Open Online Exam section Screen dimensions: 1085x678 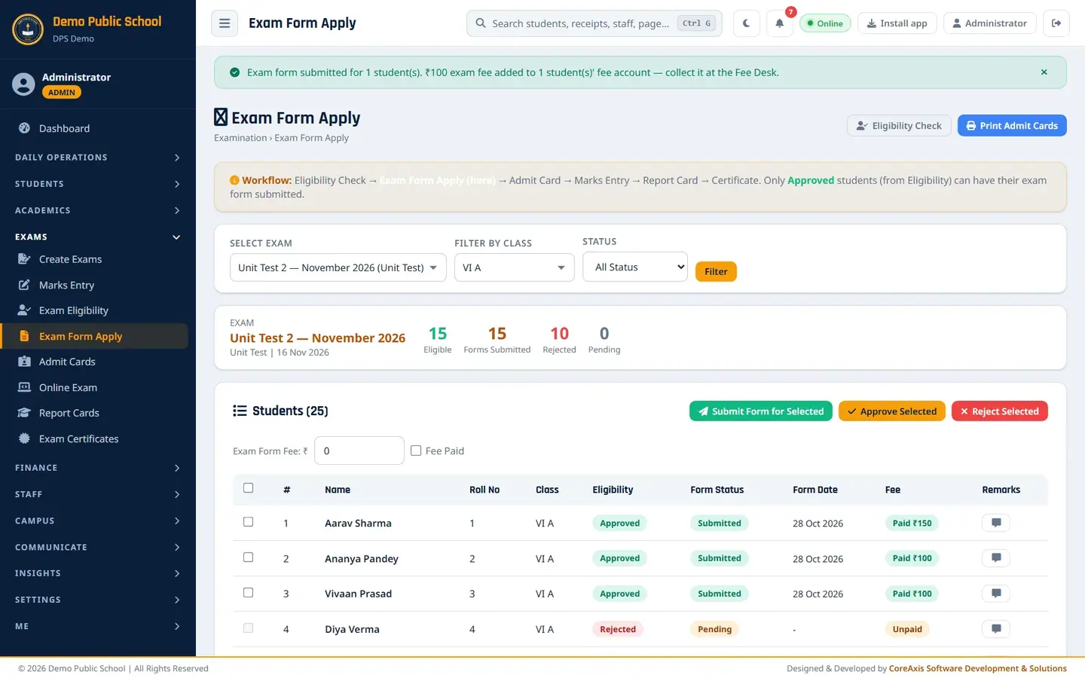click(94, 387)
